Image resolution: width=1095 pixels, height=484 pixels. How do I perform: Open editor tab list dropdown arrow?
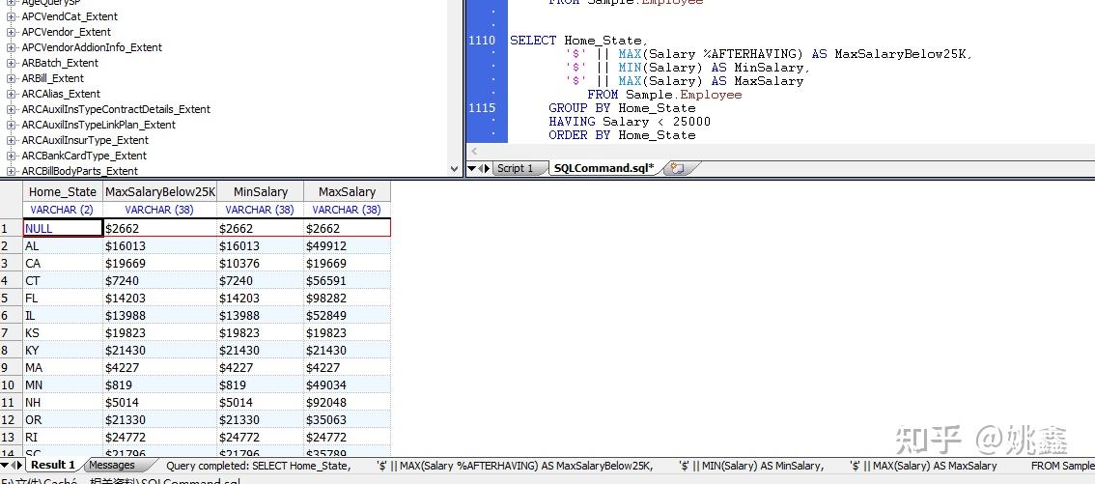(472, 168)
